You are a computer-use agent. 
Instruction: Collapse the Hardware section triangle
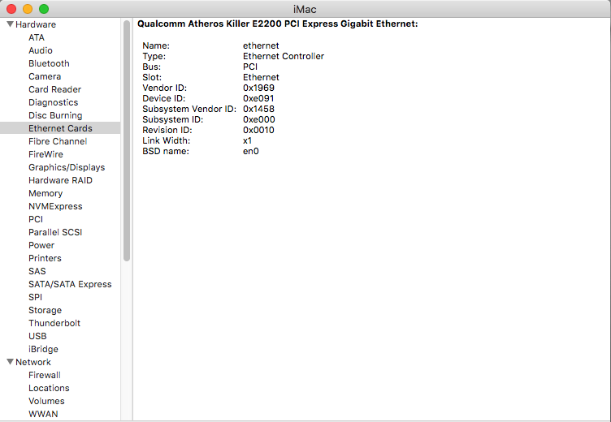click(10, 24)
